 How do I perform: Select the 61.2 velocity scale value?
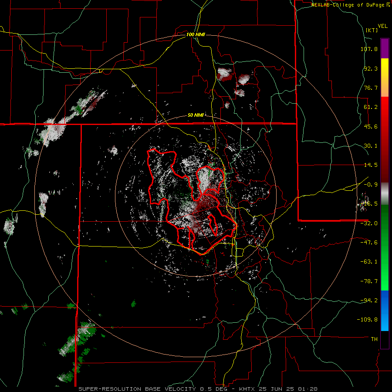coord(371,107)
